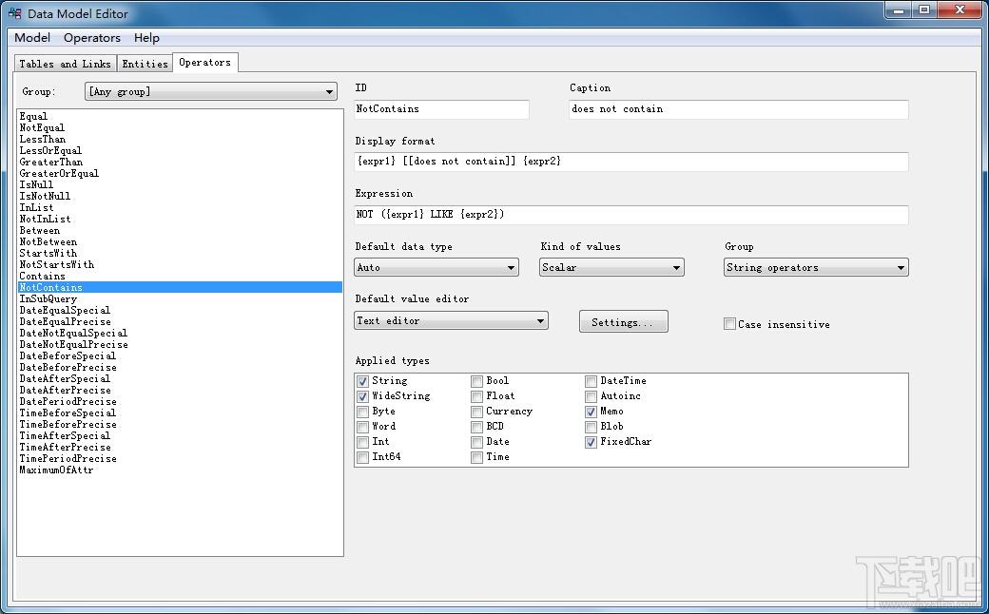Image resolution: width=989 pixels, height=614 pixels.
Task: Select the InSubQuery operator in list
Action: click(48, 299)
